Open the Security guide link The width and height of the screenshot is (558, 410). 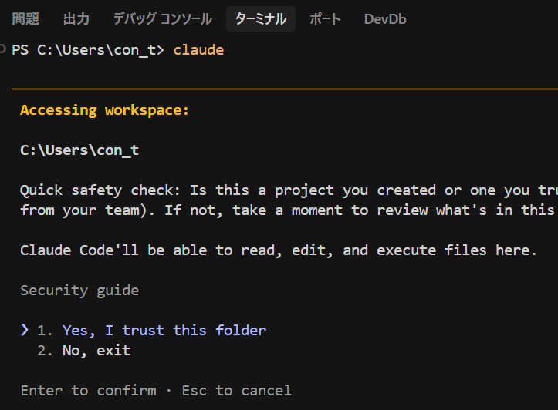point(79,290)
